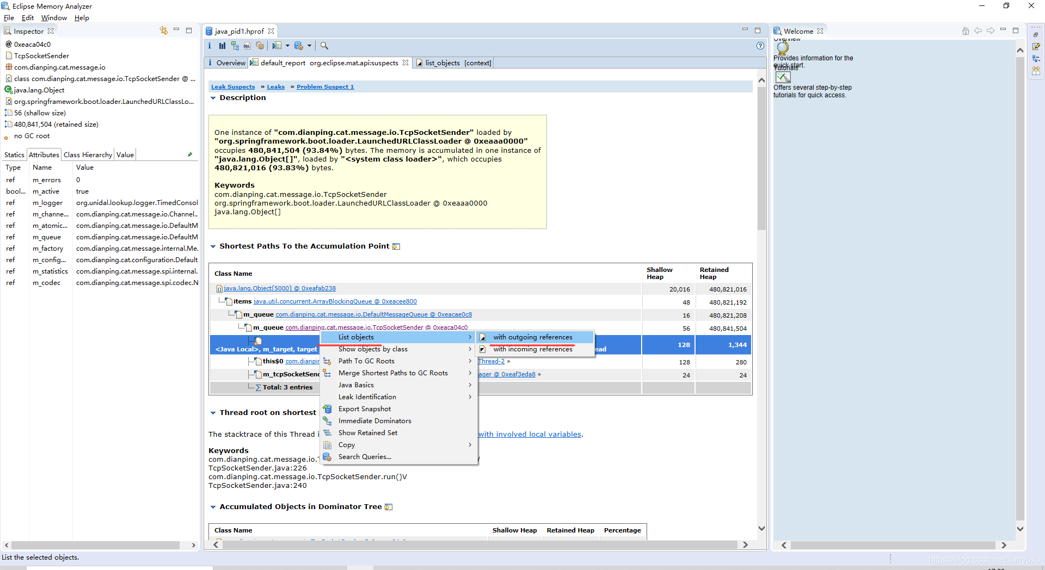Image resolution: width=1045 pixels, height=570 pixels.
Task: Click the find object by address magnifier
Action: point(324,46)
